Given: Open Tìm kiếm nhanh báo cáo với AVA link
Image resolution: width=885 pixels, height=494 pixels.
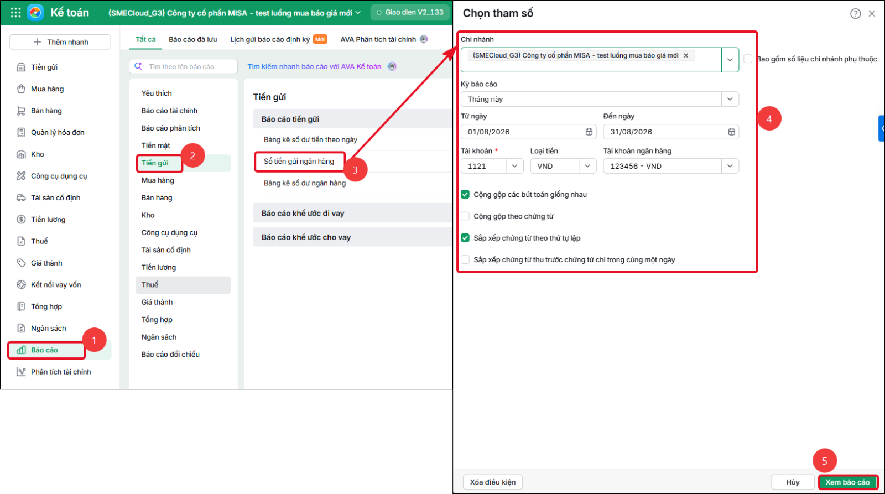Looking at the screenshot, I should [x=314, y=66].
